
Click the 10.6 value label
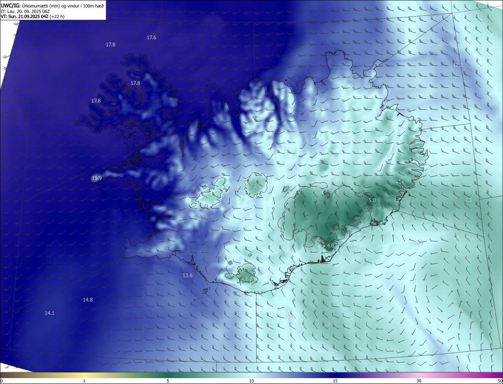point(290,317)
